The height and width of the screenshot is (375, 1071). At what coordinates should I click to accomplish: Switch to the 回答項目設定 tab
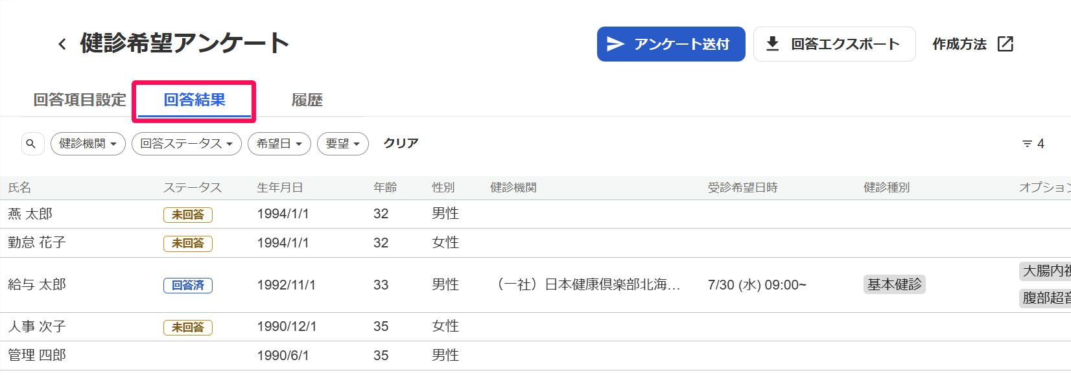click(x=80, y=100)
